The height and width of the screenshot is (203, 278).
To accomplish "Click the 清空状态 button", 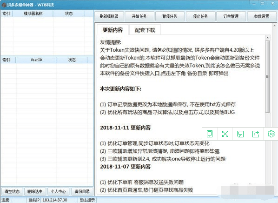I will tap(12, 191).
